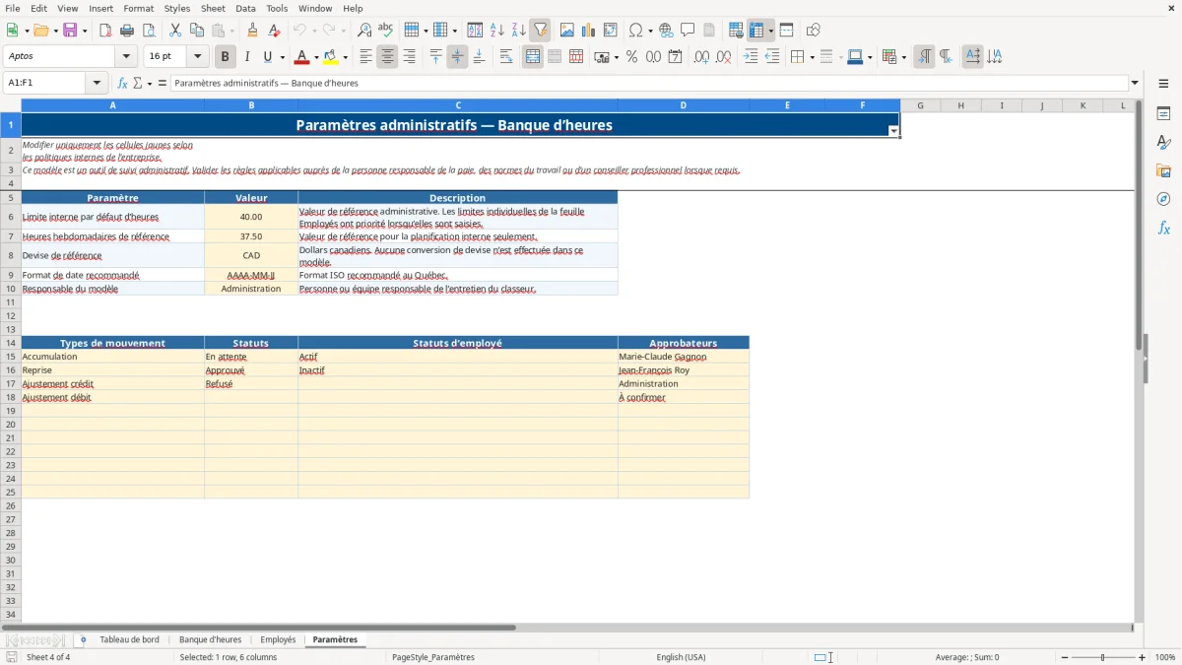
Task: Toggle AutoFilter on
Action: [541, 31]
